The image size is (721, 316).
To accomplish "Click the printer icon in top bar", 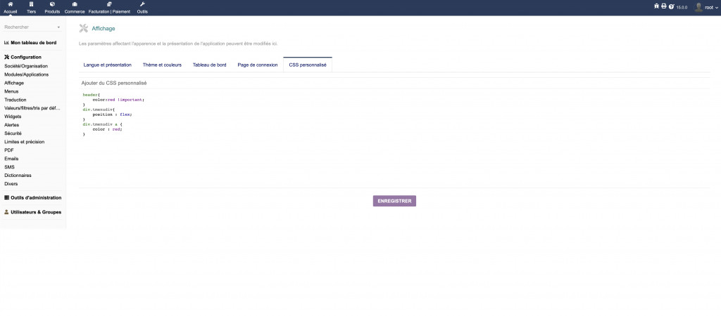I will (663, 6).
